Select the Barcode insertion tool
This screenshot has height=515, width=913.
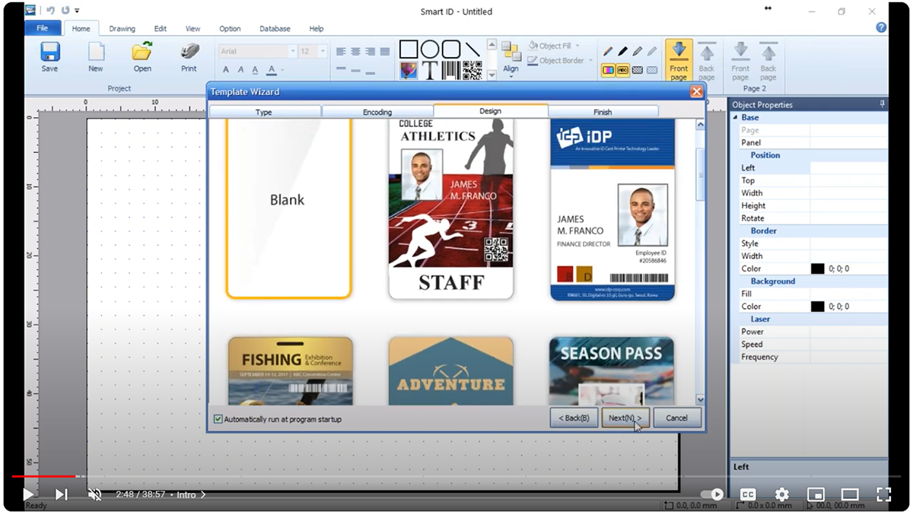click(x=450, y=70)
